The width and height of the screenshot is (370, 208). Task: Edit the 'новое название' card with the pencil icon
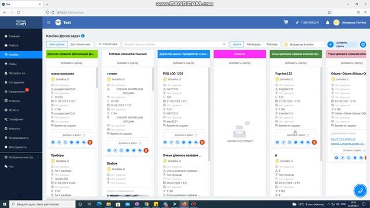[x=59, y=142]
